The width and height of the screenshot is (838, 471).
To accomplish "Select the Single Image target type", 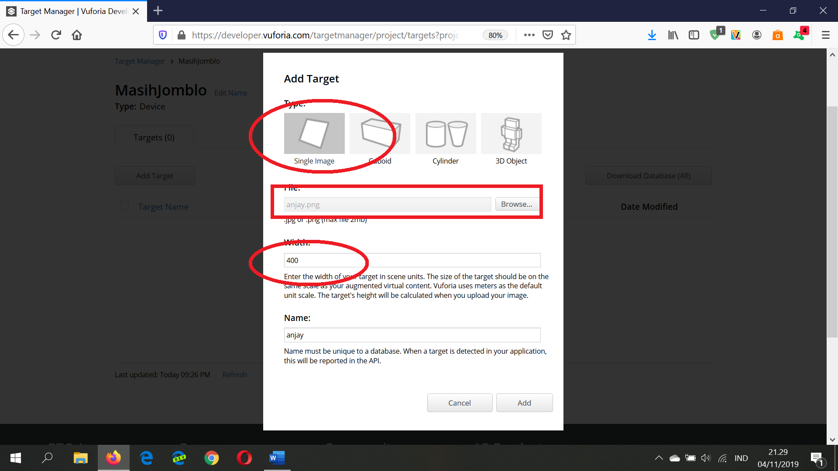I will [314, 133].
